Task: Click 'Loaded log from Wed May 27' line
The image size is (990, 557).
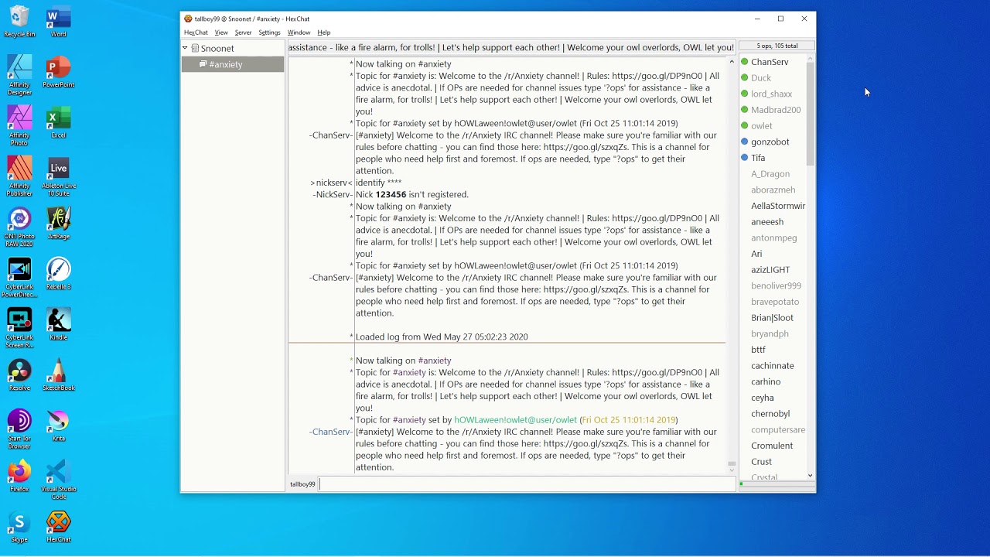Action: click(x=442, y=337)
